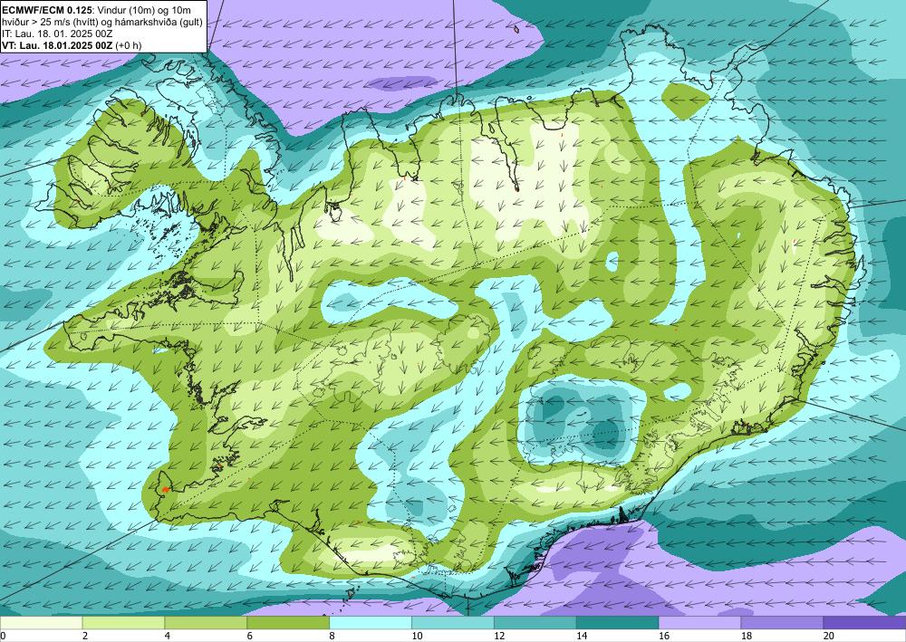The width and height of the screenshot is (906, 642).
Task: Click the 16–18 m/s light purple legend swatch
Action: [699, 623]
